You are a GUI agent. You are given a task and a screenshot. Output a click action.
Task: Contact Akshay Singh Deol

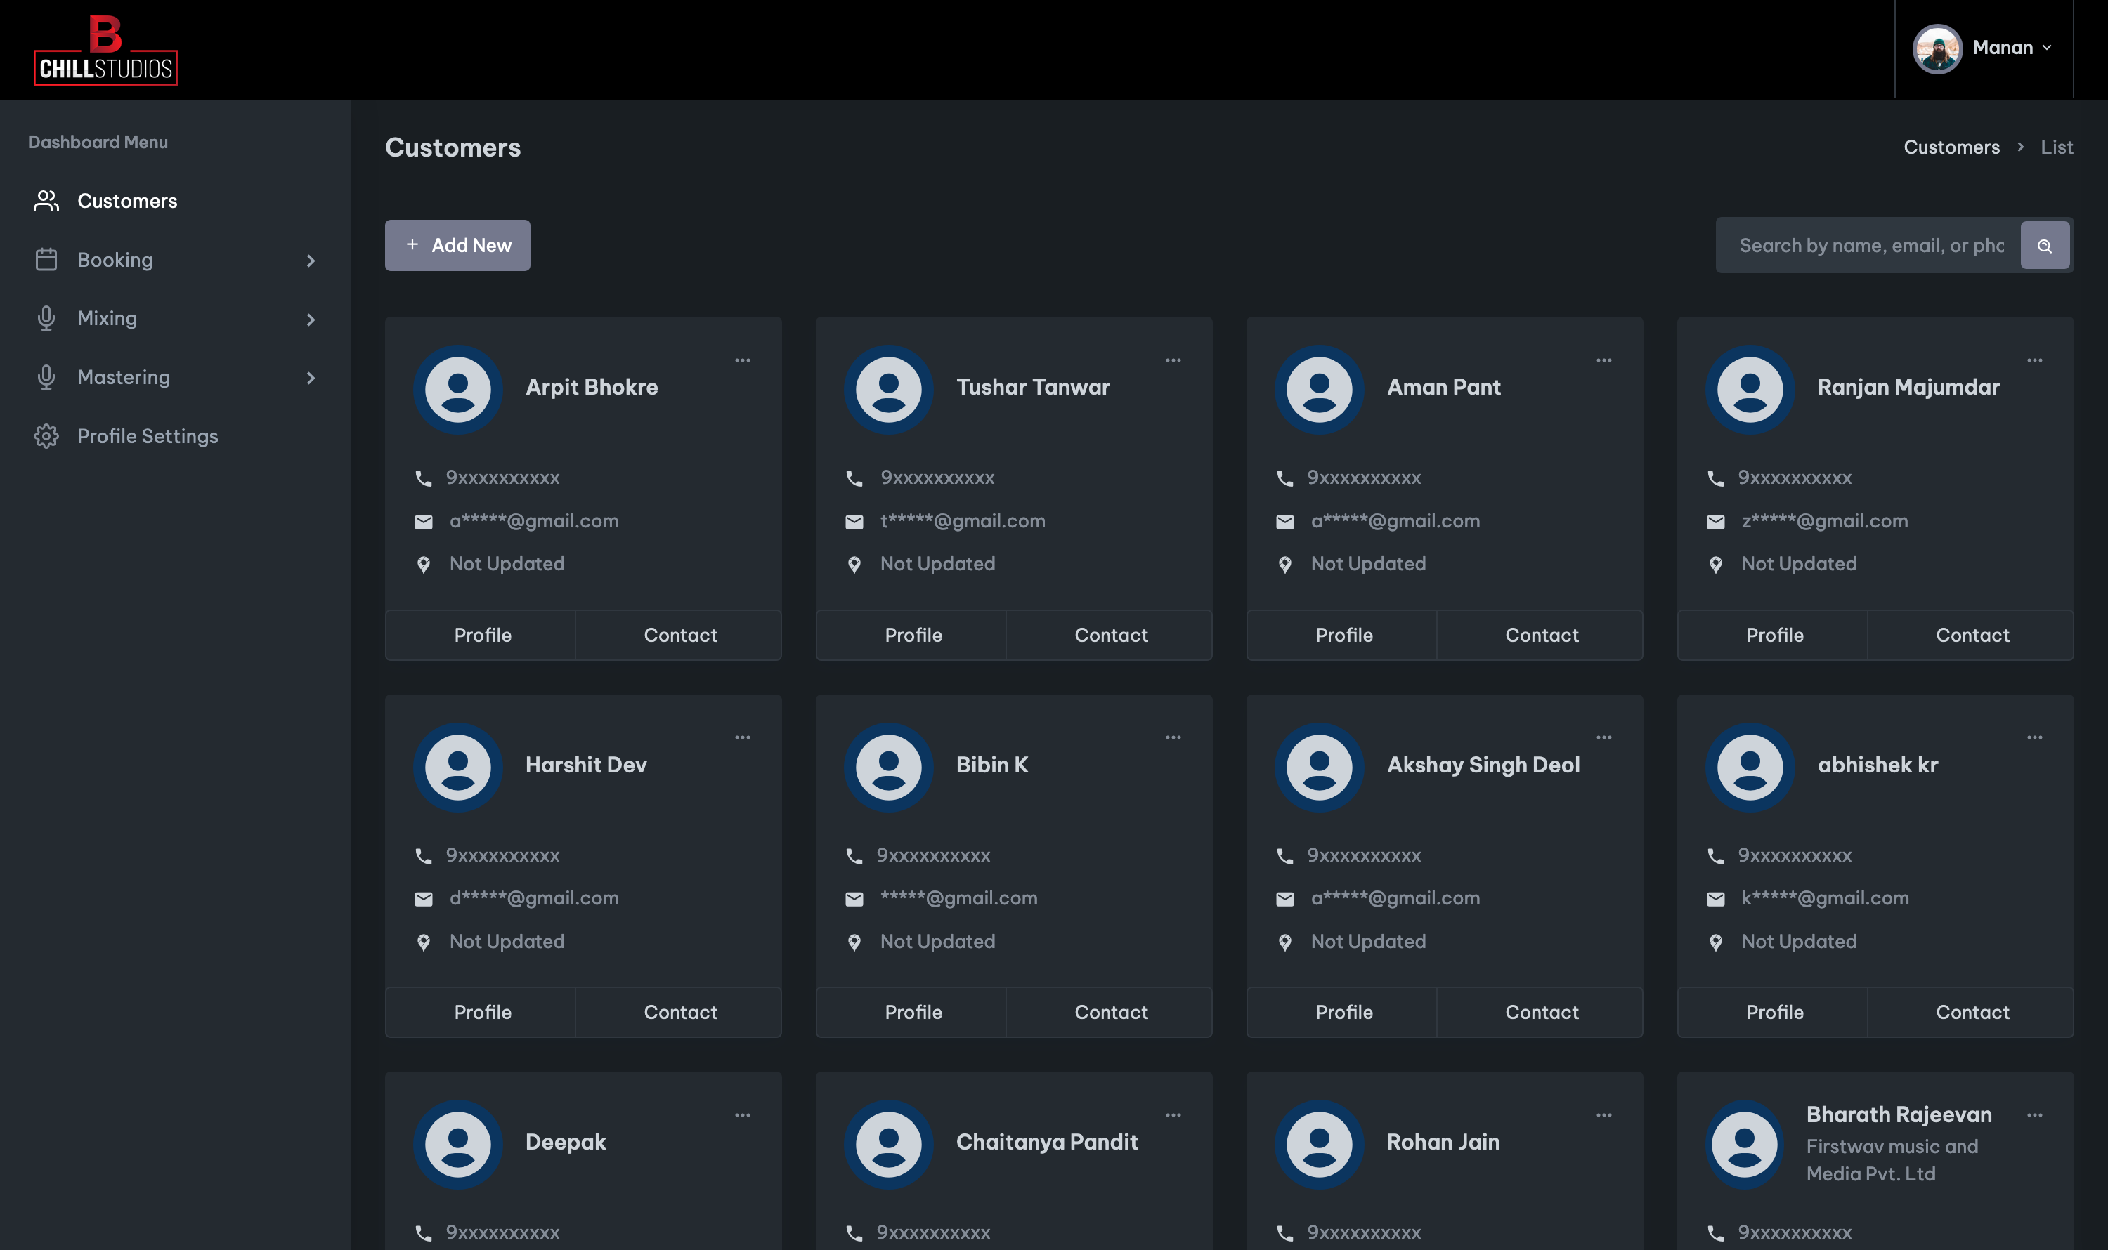pyautogui.click(x=1541, y=1013)
